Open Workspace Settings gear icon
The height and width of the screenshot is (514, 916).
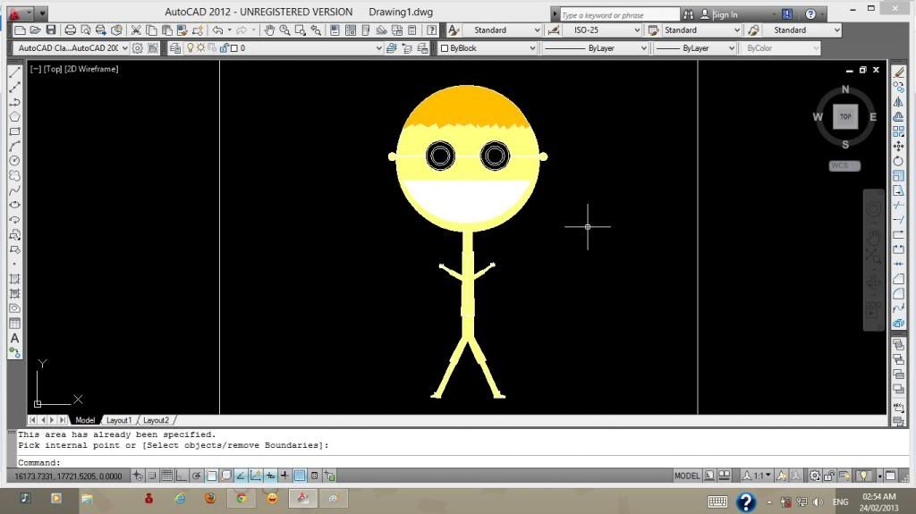[137, 48]
